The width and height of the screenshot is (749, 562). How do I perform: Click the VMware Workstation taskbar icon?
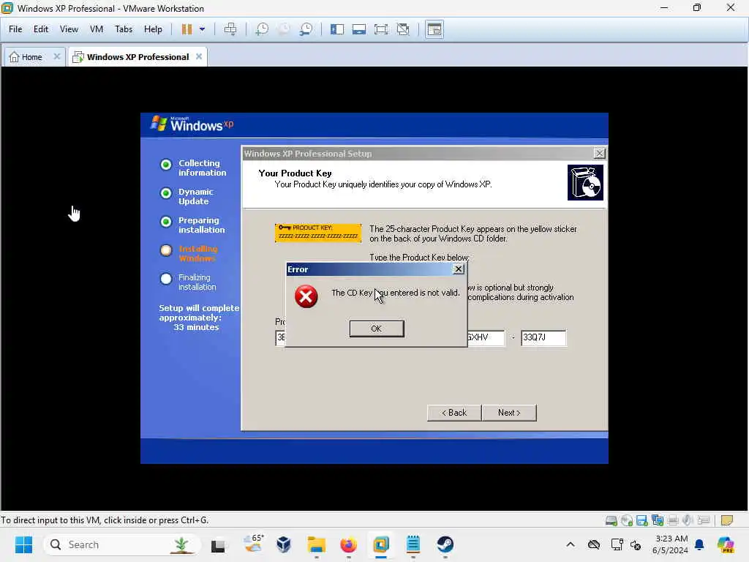pyautogui.click(x=380, y=544)
